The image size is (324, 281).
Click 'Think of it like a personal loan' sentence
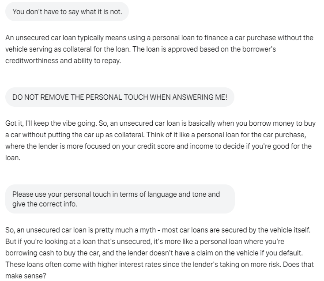[x=226, y=135]
